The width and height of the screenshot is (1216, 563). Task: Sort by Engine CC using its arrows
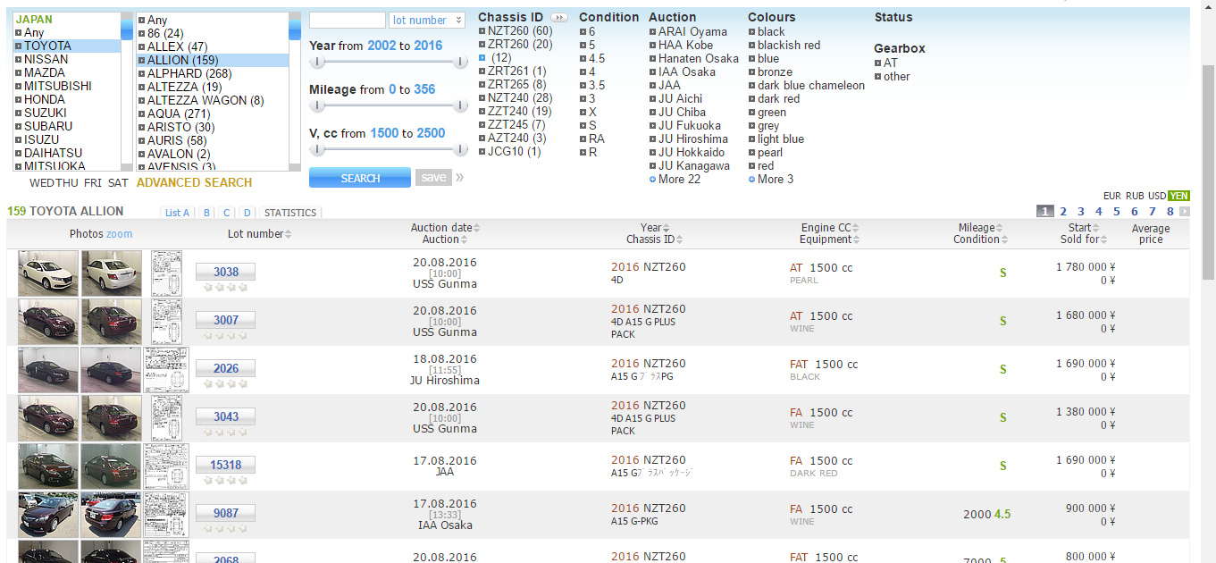856,228
